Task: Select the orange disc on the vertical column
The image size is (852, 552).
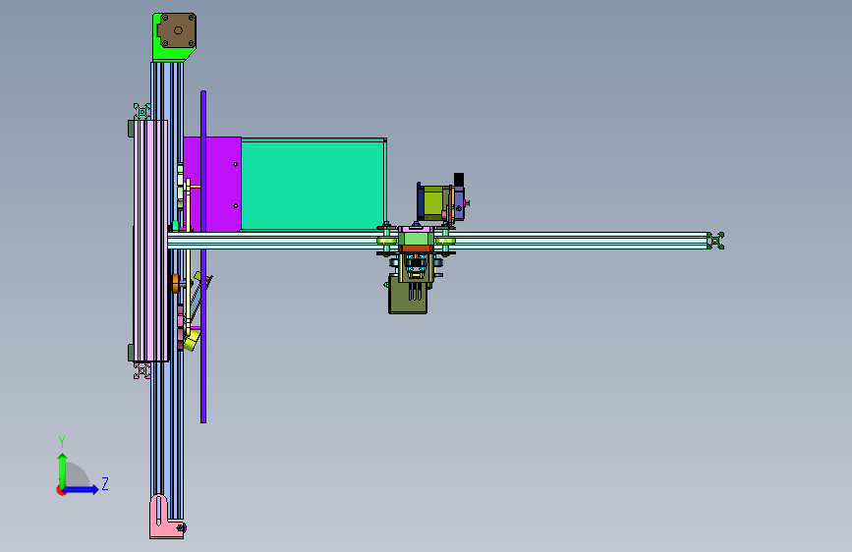Action: tap(176, 284)
